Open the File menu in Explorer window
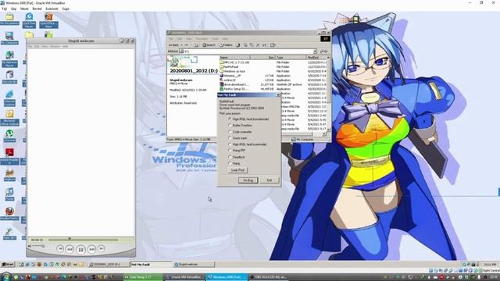 click(170, 38)
